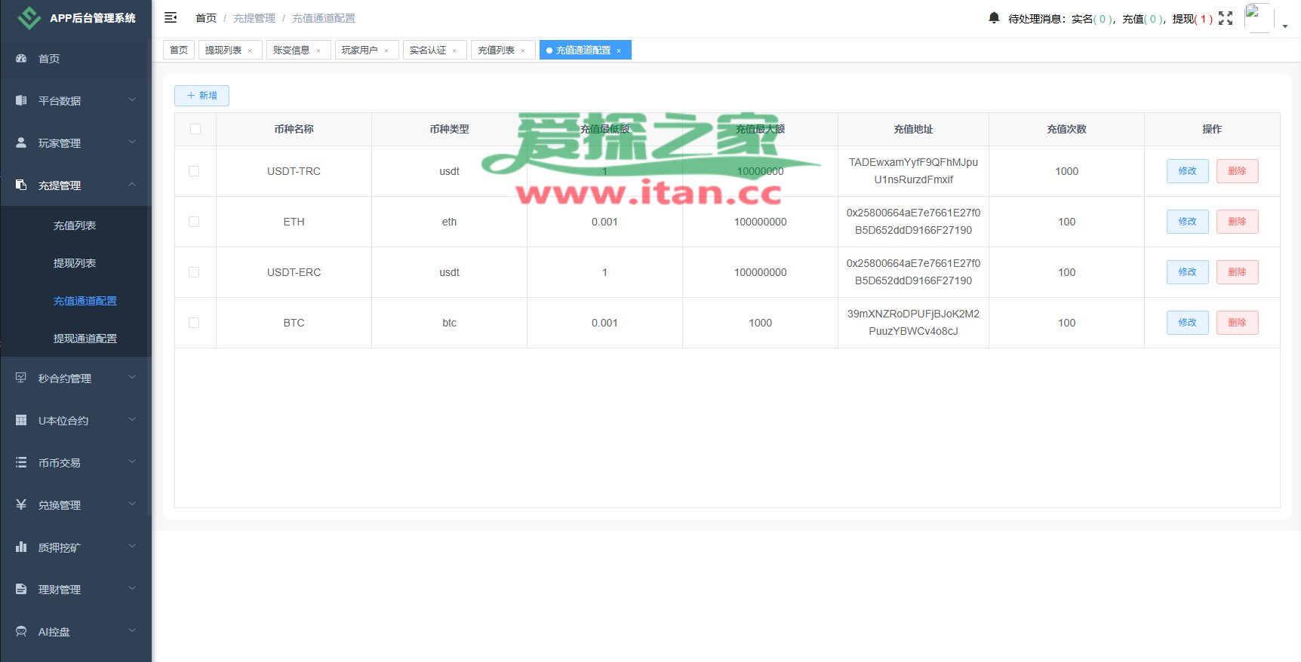Collapse the 充提管理 menu arrow
This screenshot has height=662, width=1301.
click(132, 184)
